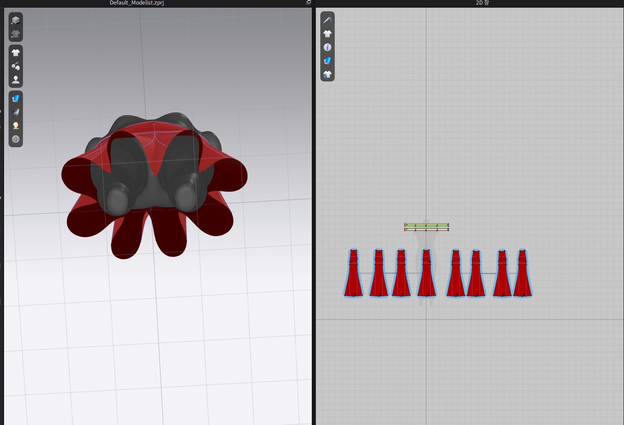Open the button and trim display icon

pyautogui.click(x=16, y=66)
